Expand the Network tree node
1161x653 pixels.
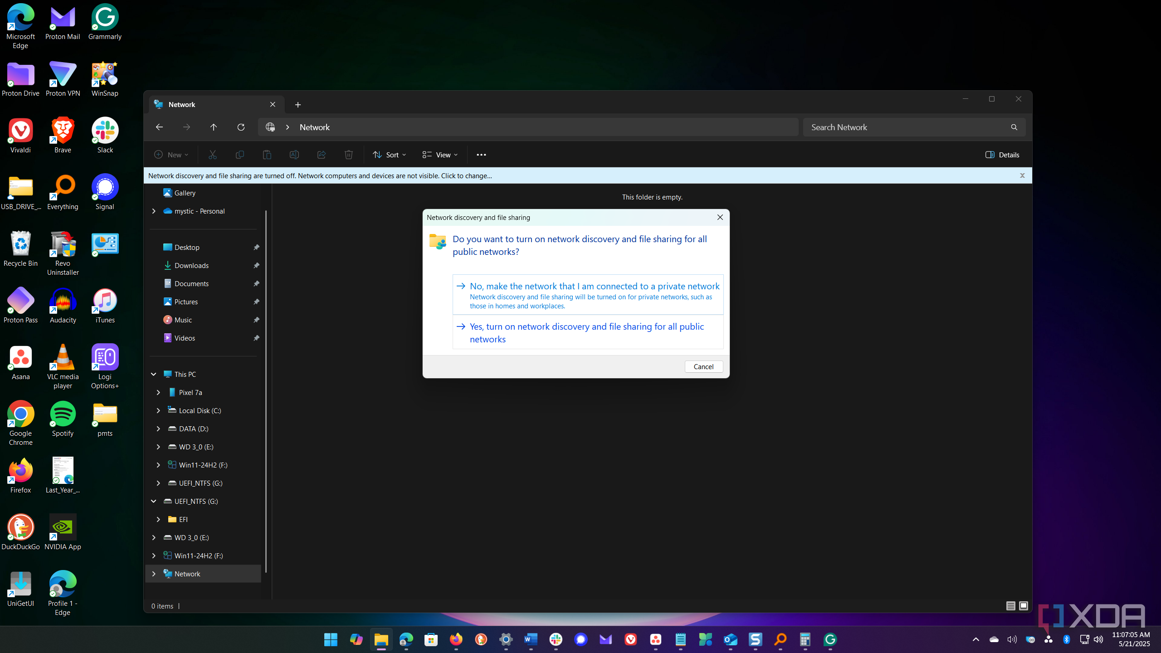coord(154,574)
